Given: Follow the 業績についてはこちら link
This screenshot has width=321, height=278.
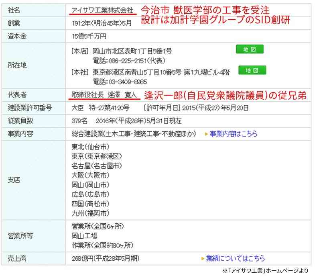Looking at the screenshot, I should (x=235, y=258).
